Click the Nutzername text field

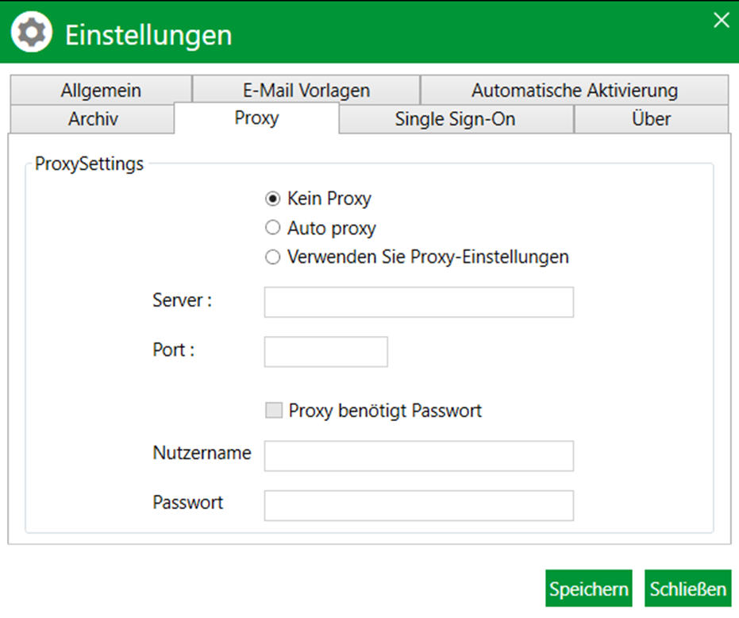[419, 456]
